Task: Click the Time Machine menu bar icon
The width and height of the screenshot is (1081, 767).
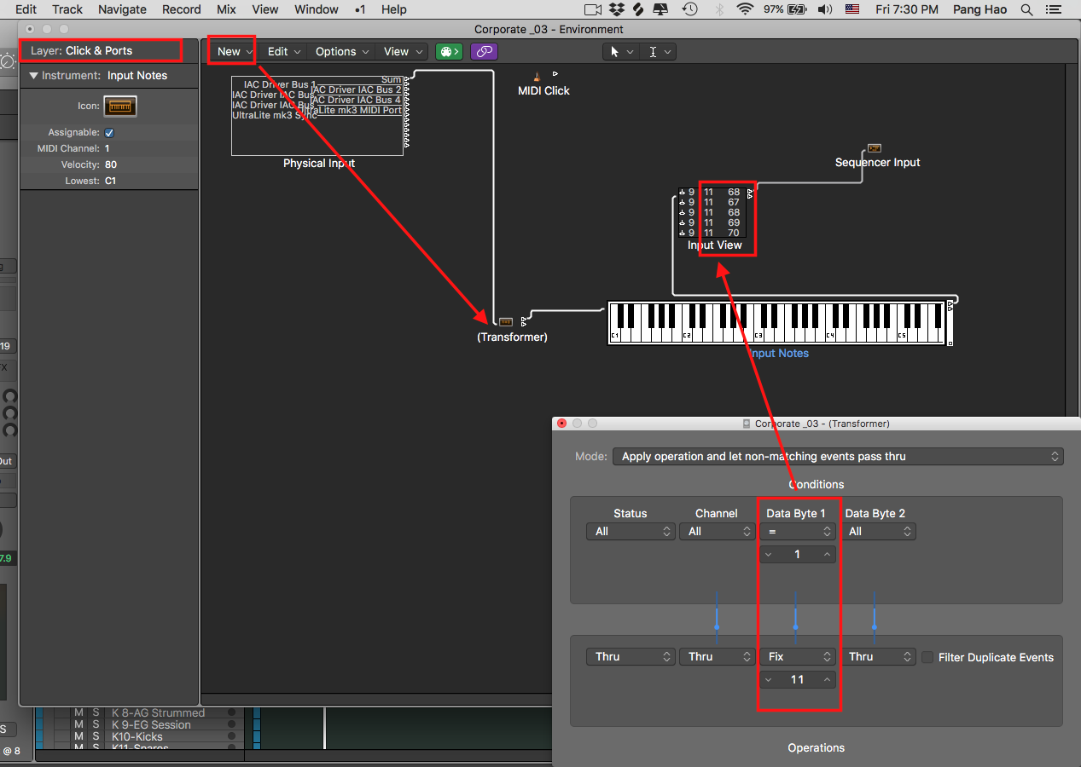Action: point(689,9)
